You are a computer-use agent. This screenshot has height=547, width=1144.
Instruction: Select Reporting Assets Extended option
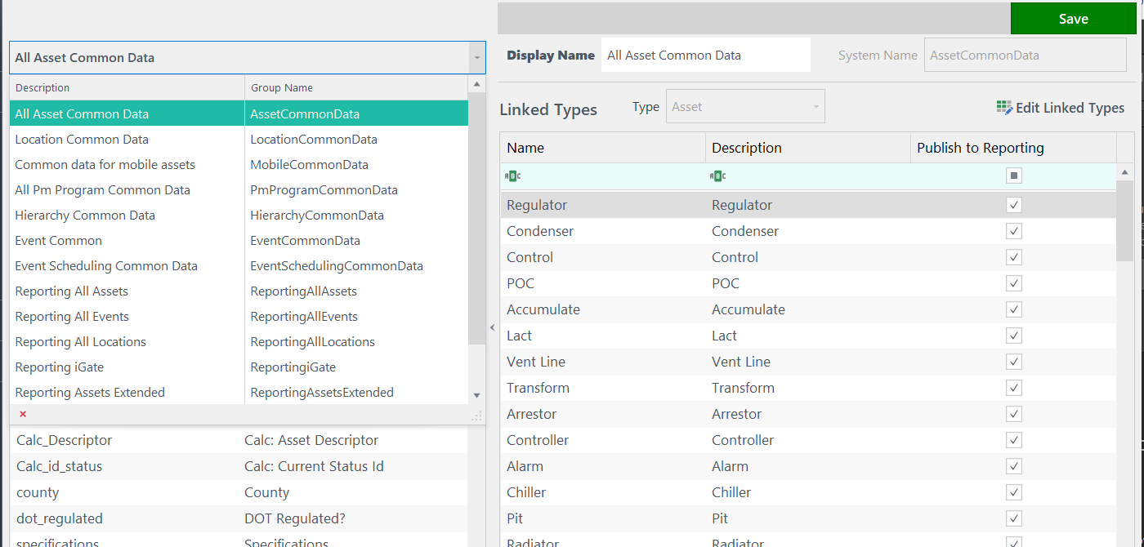point(239,392)
